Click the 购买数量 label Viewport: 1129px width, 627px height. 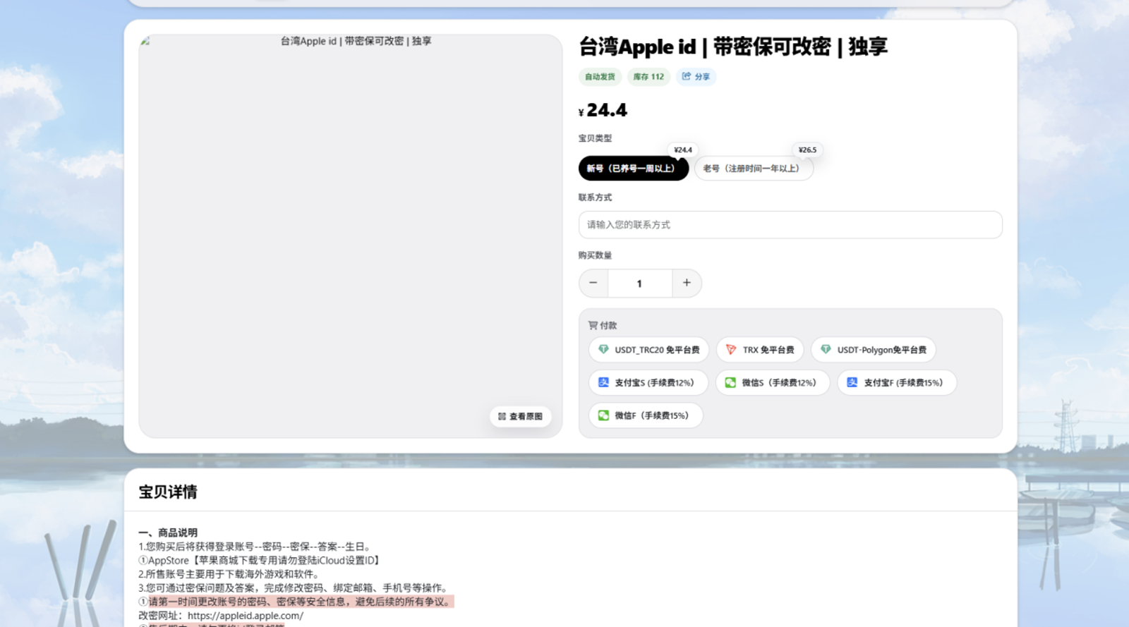(x=596, y=255)
